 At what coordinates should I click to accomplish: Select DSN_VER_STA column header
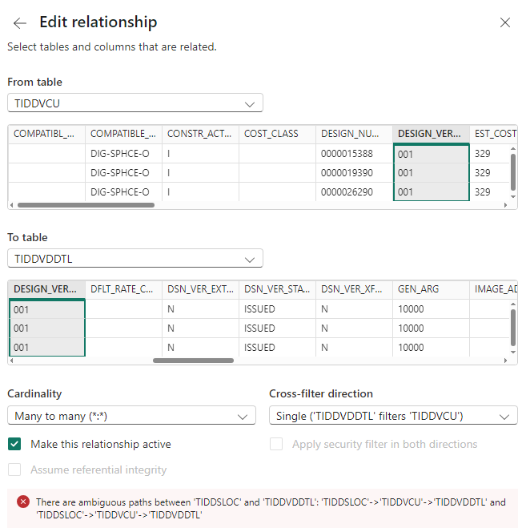pyautogui.click(x=277, y=289)
